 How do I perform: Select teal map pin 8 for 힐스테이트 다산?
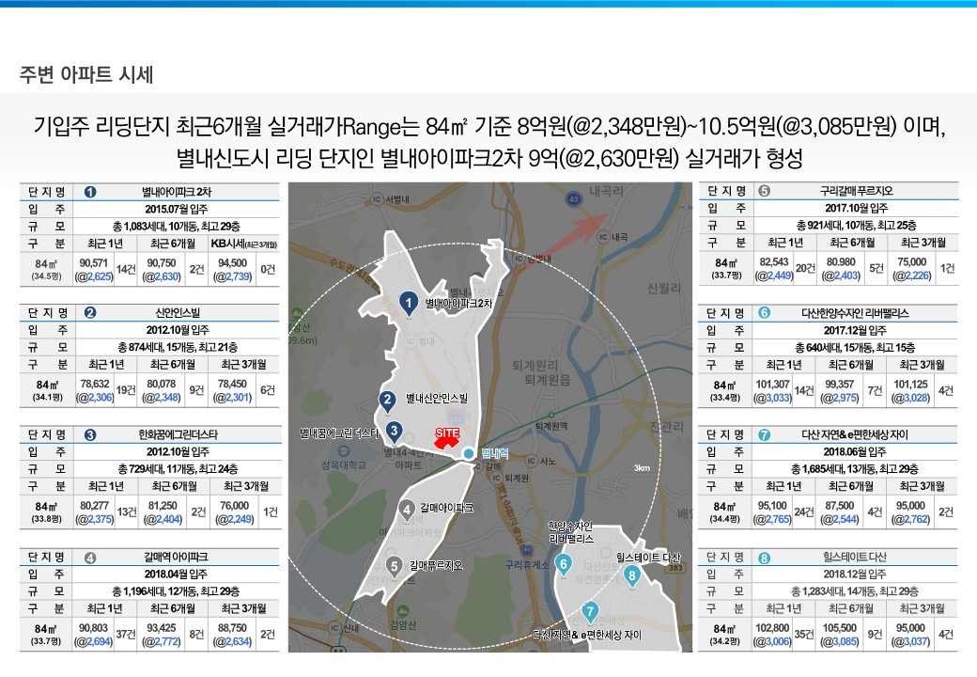click(632, 575)
